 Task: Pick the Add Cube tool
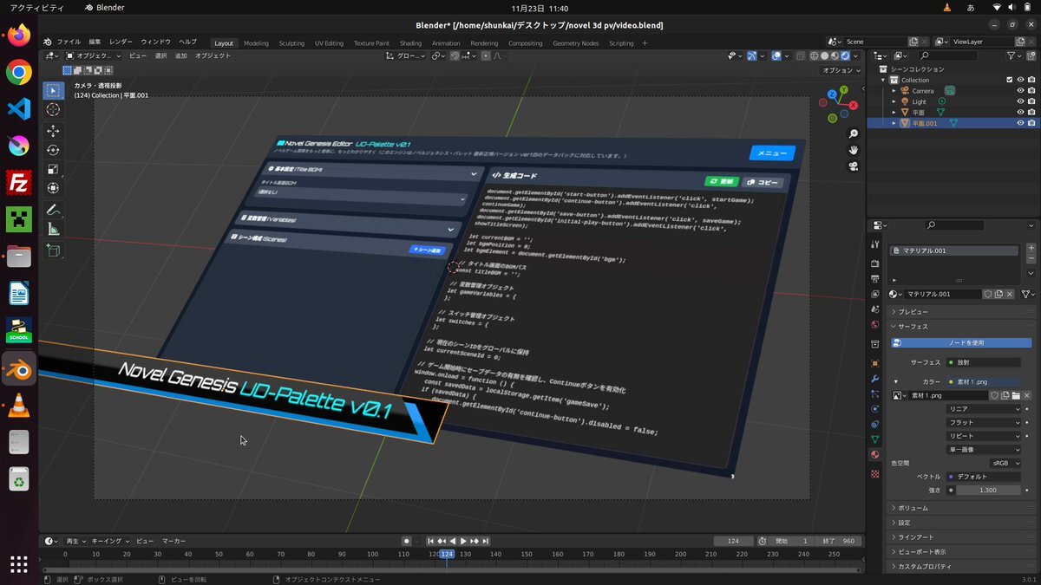point(54,250)
